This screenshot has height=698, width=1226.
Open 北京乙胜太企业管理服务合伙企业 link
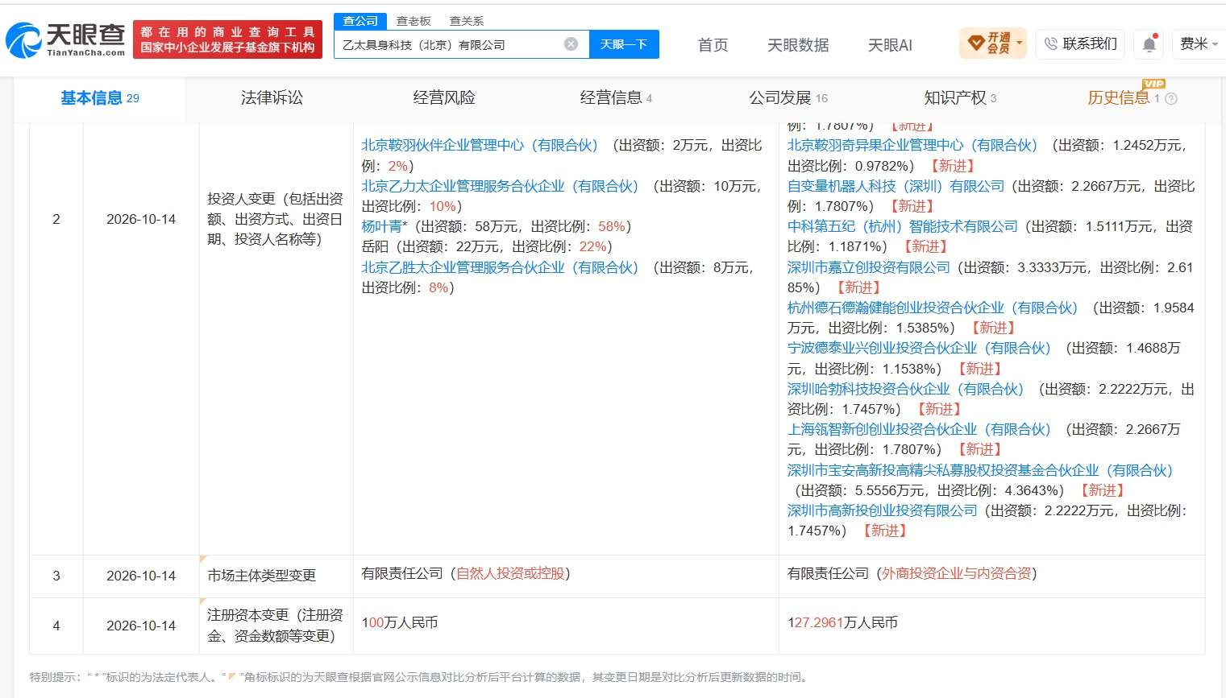pyautogui.click(x=500, y=267)
